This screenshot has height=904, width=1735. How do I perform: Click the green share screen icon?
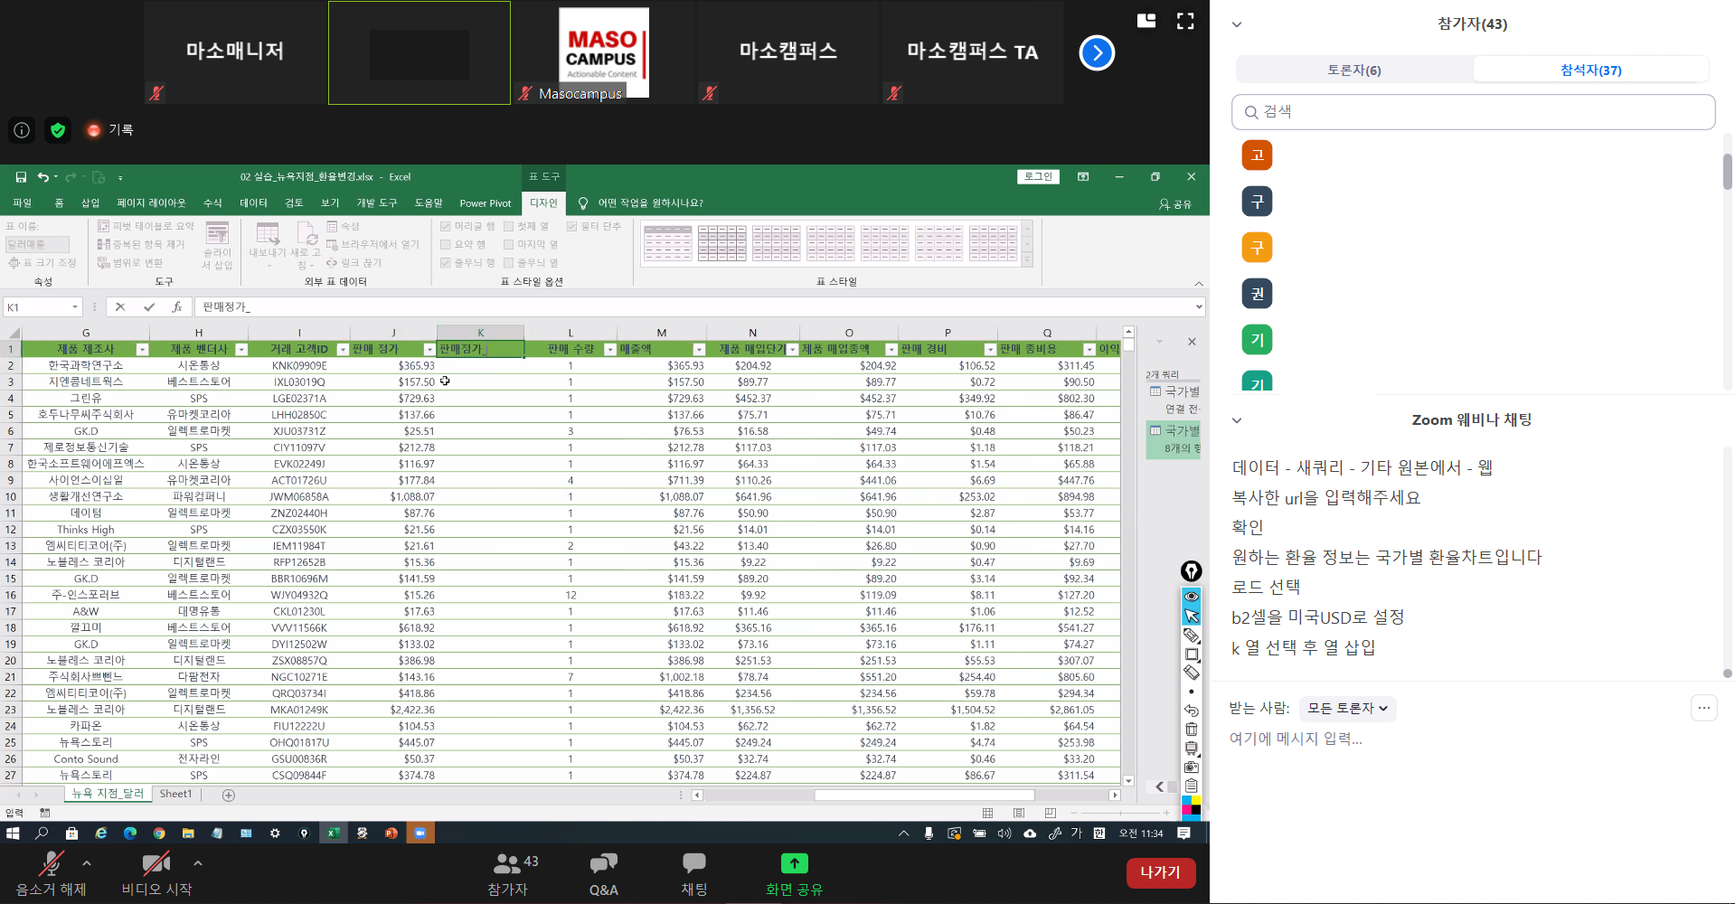tap(794, 864)
